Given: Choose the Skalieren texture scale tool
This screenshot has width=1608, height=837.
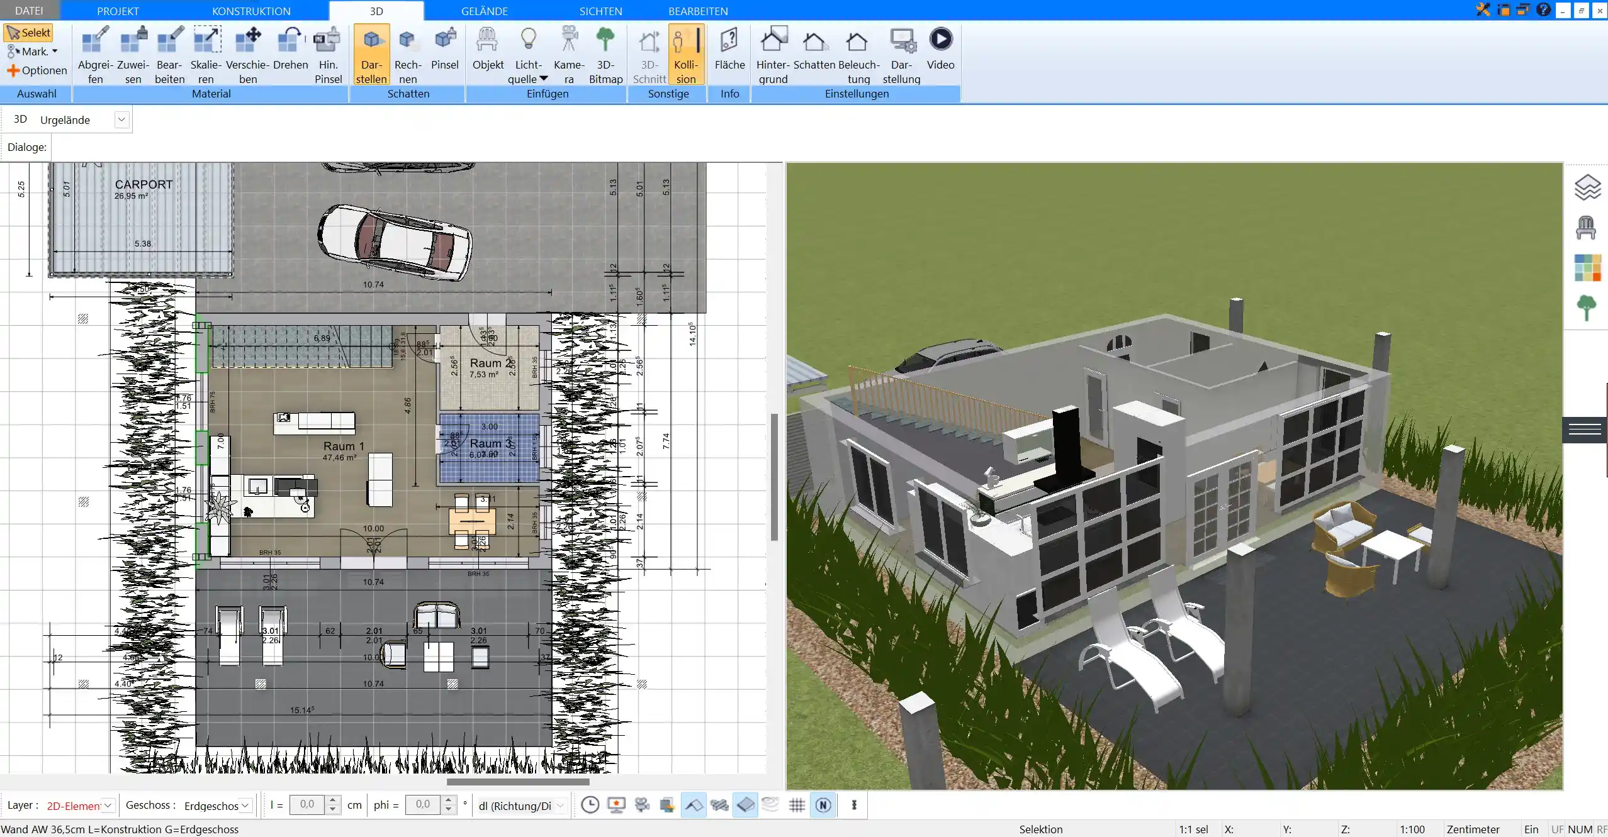Looking at the screenshot, I should 206,55.
